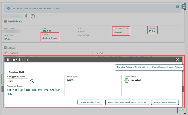188x115 pixels.
Task: Click the Enroll Guest card icon
Action: pos(5,21)
